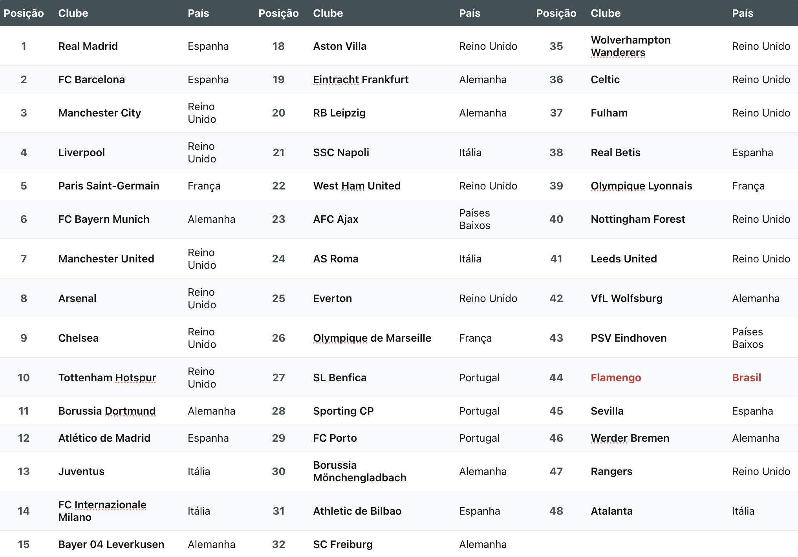Click position number 44

point(556,378)
